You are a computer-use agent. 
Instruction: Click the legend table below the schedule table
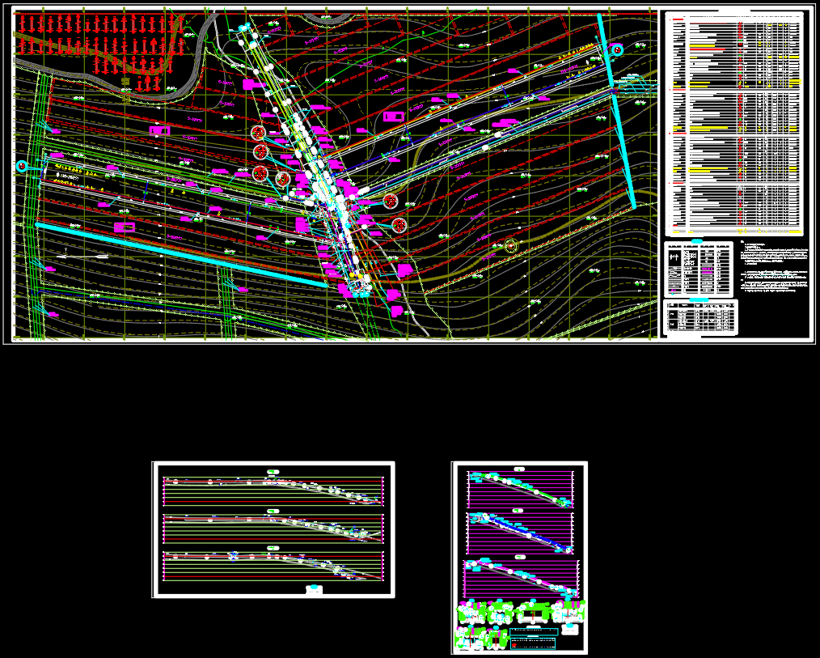coord(699,268)
